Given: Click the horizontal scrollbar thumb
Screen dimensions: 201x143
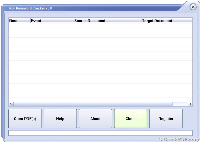Looking at the screenshot, I should (93, 104).
